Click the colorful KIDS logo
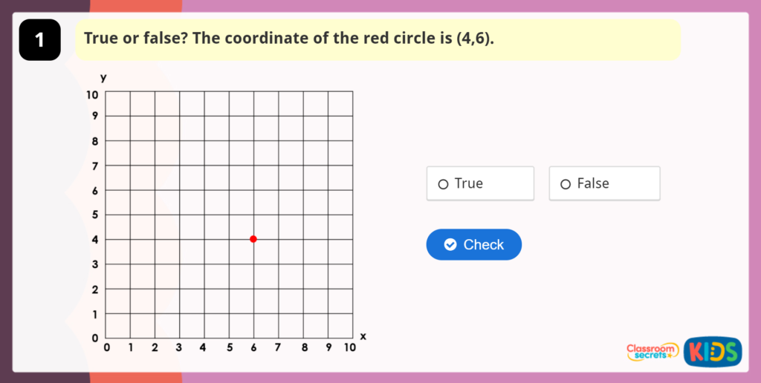 (x=712, y=351)
